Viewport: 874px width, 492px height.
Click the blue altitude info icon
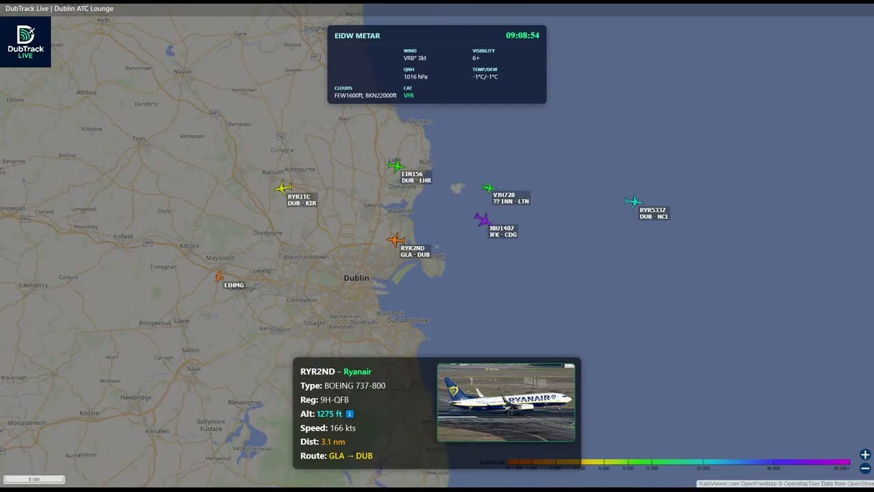click(350, 414)
